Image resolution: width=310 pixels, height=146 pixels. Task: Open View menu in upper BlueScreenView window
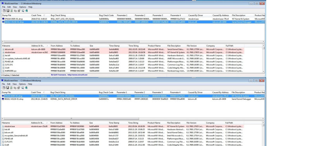point(15,7)
